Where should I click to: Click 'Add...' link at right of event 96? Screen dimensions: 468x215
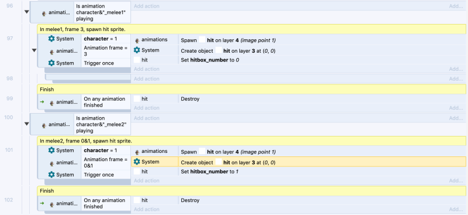[456, 6]
